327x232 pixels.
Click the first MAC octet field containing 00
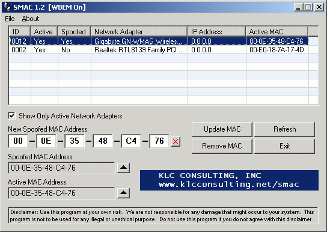[18, 141]
